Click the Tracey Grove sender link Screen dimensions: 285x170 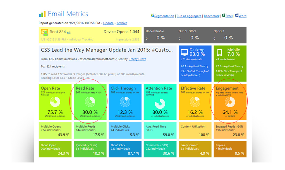138,59
